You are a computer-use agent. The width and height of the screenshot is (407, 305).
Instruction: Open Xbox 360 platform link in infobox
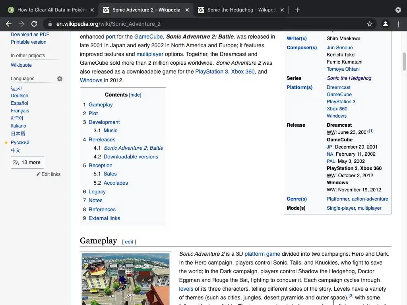point(337,109)
